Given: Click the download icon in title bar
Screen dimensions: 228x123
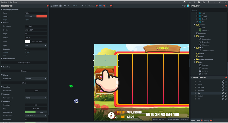Looking at the screenshot, I should tap(204, 2).
